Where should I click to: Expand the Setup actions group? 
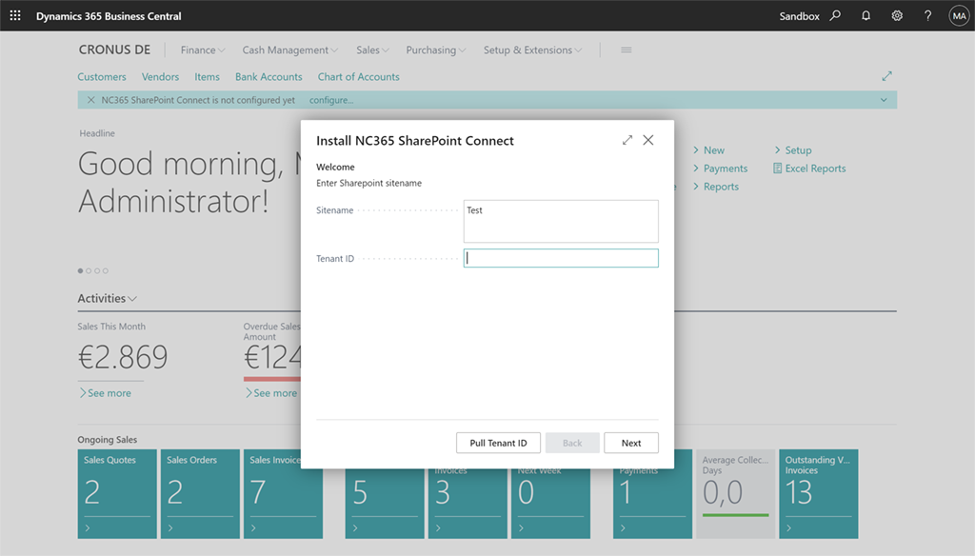pyautogui.click(x=793, y=149)
